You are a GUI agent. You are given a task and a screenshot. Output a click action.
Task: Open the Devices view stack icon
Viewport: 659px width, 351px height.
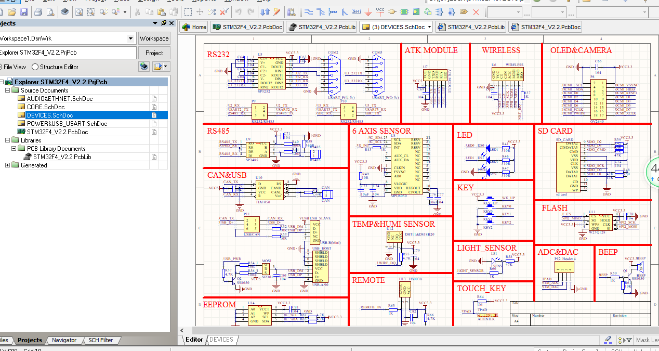64,11
